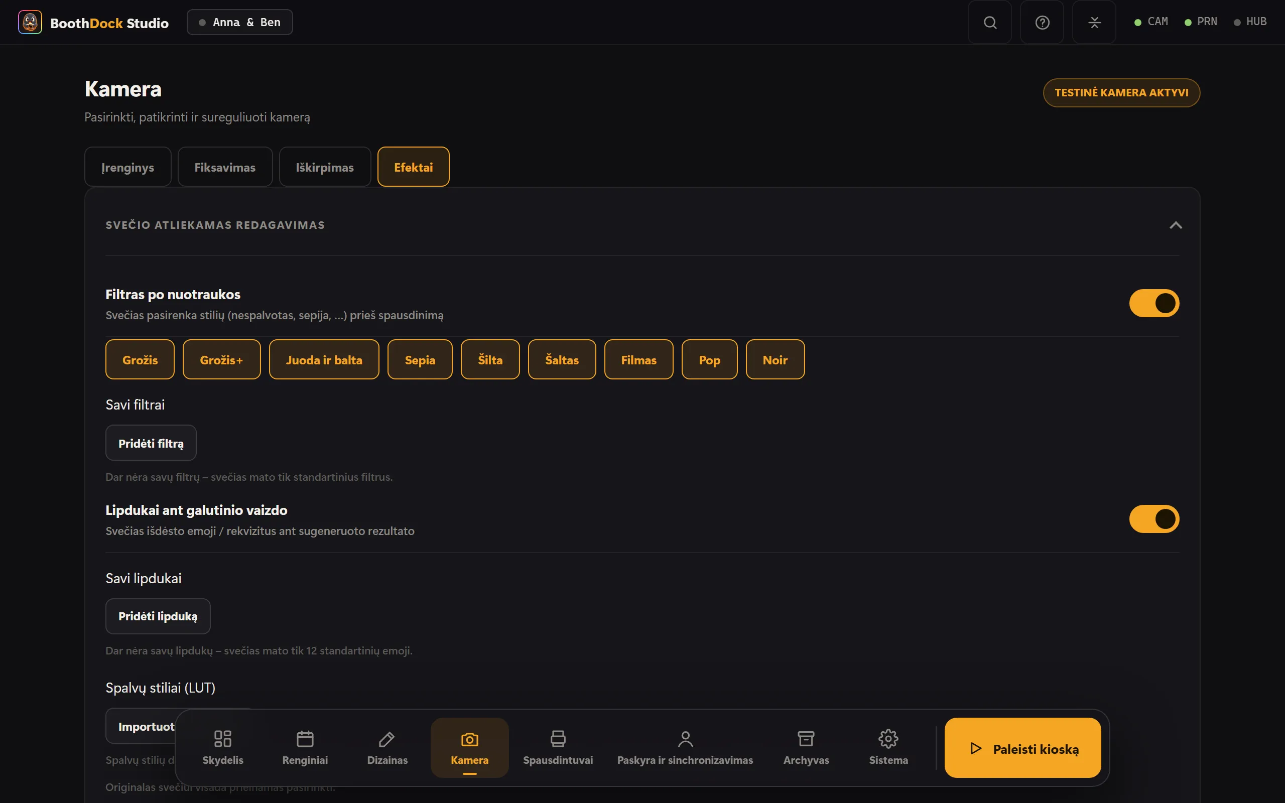Switch to the Fiksavimas tab
Image resolution: width=1285 pixels, height=803 pixels.
[225, 167]
